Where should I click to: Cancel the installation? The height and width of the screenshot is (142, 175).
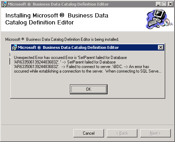89,133
